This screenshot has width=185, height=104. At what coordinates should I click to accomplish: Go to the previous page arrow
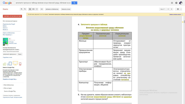tap(168, 9)
